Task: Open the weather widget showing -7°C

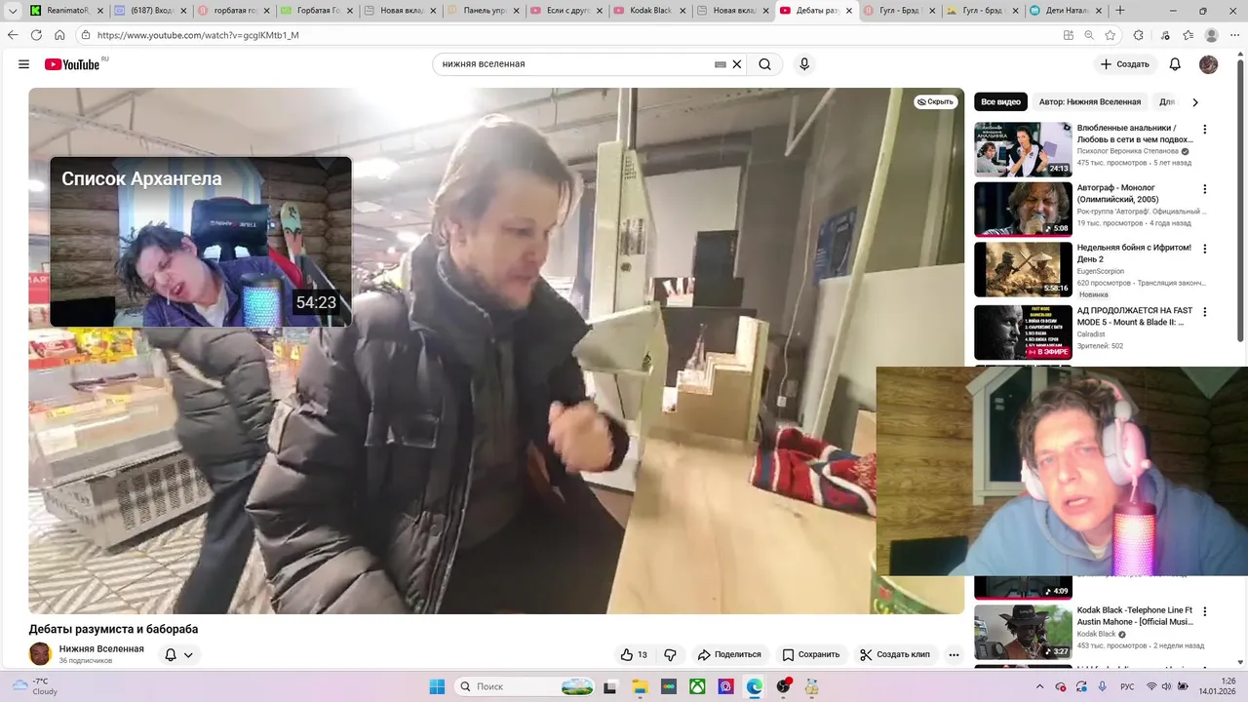Action: click(34, 686)
